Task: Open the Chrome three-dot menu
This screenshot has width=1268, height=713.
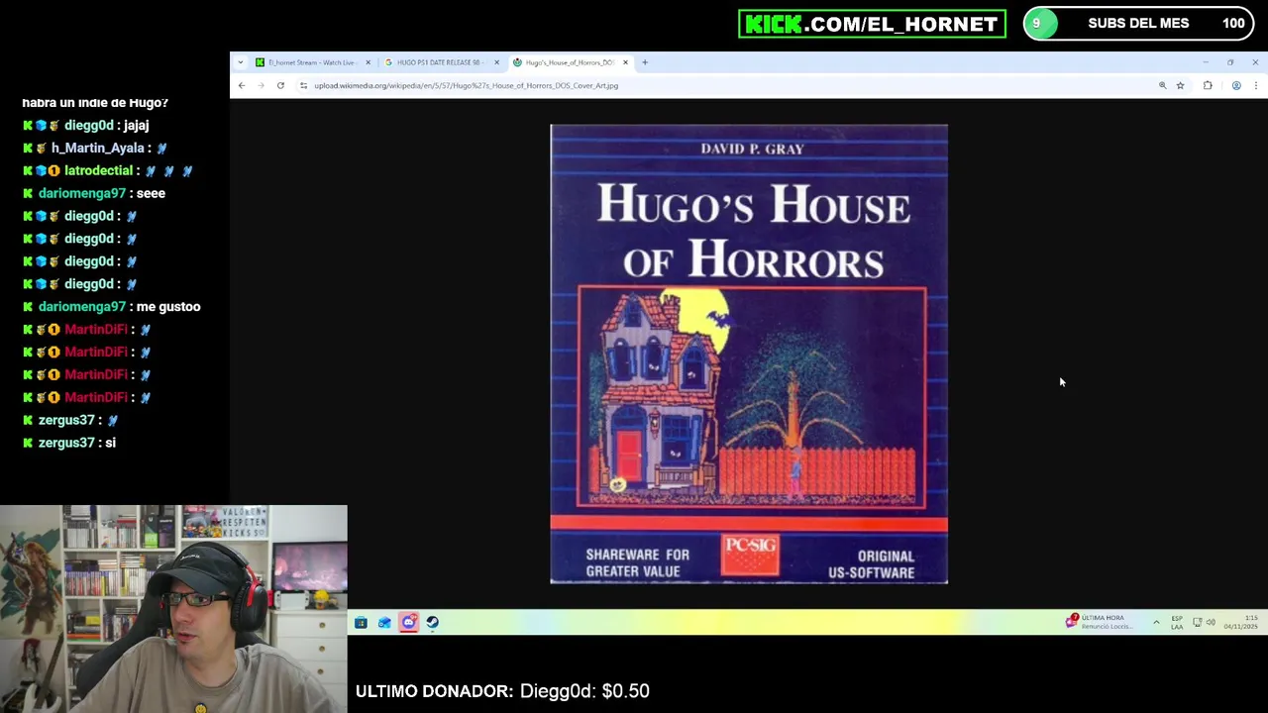Action: coord(1255,85)
